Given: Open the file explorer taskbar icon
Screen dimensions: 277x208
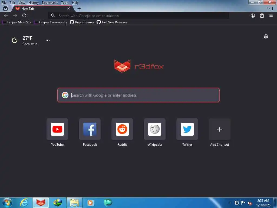Looking at the screenshot, I should [x=74, y=203].
